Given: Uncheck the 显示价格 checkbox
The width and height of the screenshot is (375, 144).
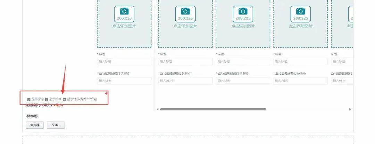Looking at the screenshot, I should pyautogui.click(x=47, y=100).
